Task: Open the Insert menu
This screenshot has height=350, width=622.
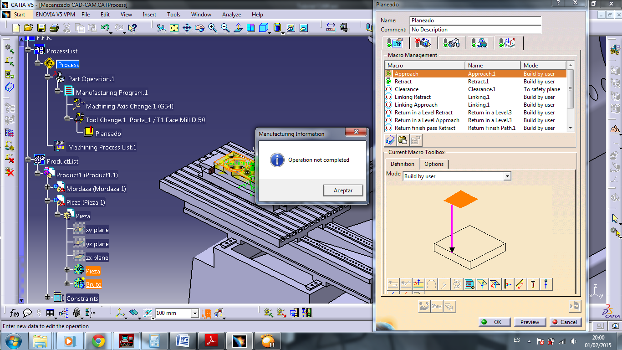Action: point(149,15)
